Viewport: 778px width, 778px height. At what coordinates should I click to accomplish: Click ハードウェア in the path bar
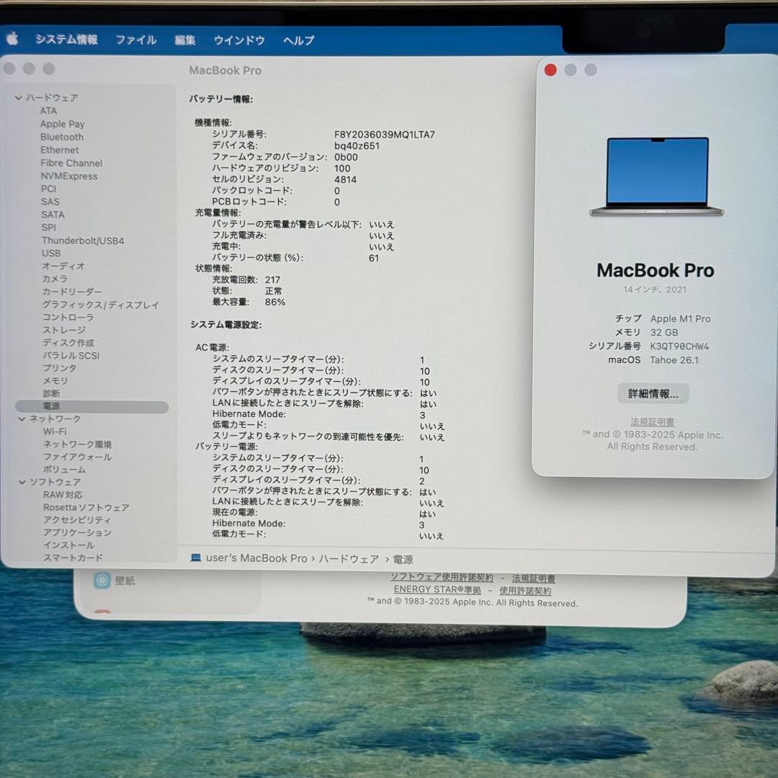[349, 559]
